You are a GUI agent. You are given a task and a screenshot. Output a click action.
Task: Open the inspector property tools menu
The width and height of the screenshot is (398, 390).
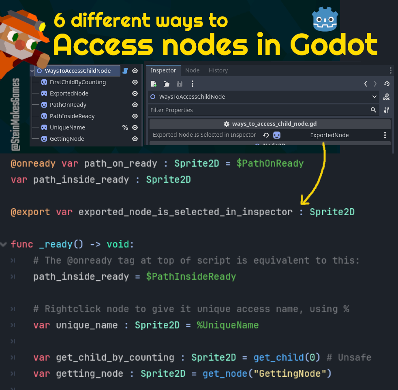tap(386, 110)
